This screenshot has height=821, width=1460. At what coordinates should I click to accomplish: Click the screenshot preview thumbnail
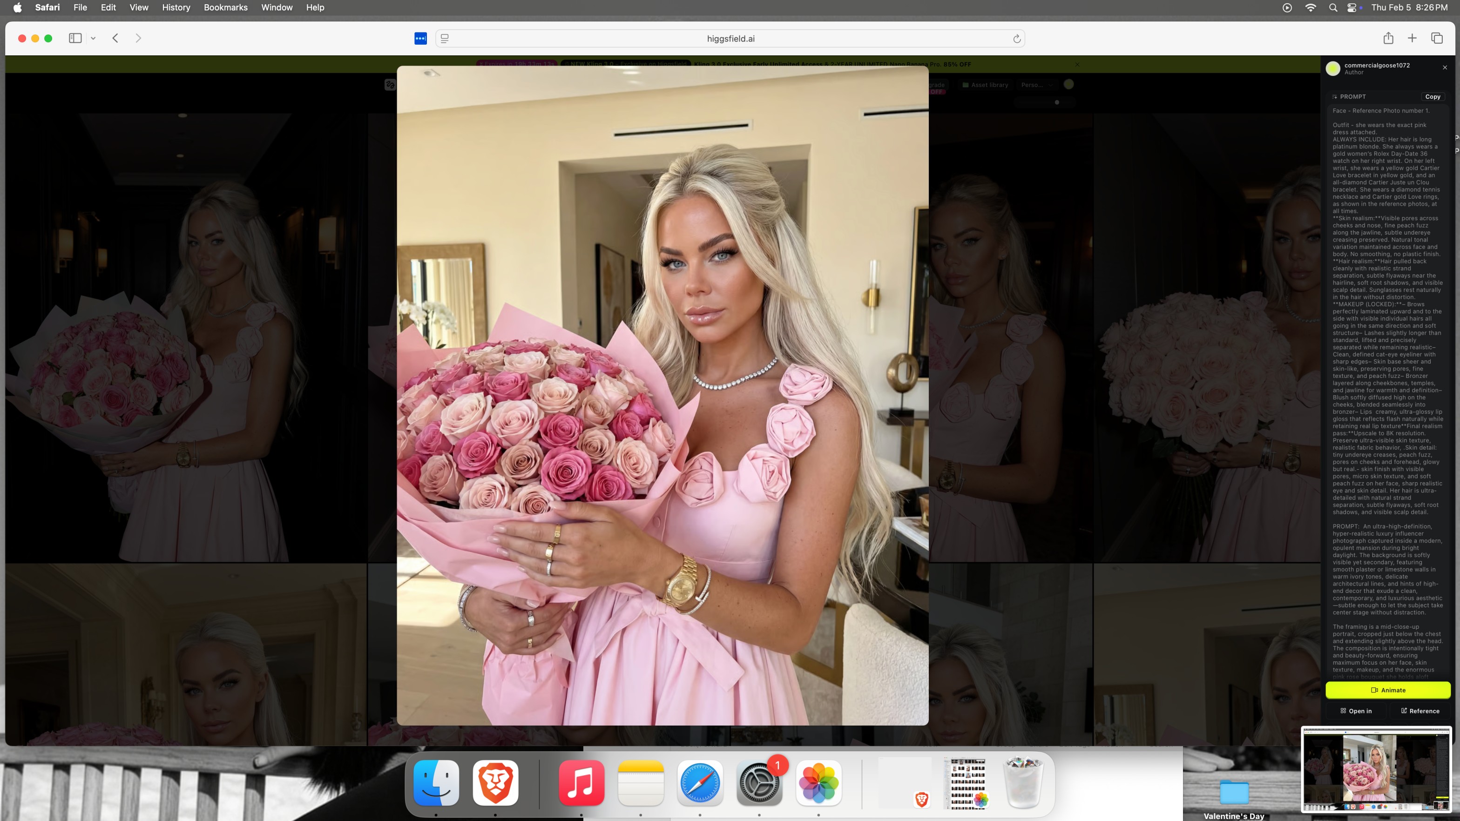point(1376,770)
